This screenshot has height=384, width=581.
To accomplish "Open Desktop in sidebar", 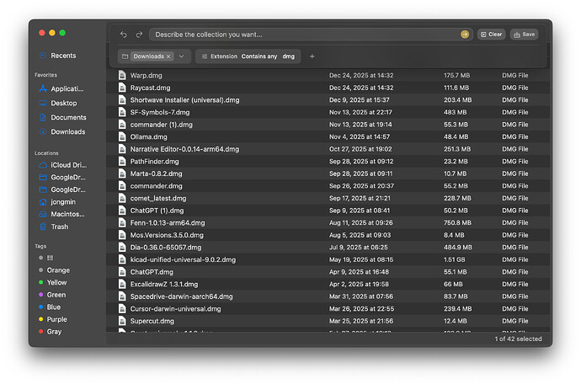I will pyautogui.click(x=58, y=103).
